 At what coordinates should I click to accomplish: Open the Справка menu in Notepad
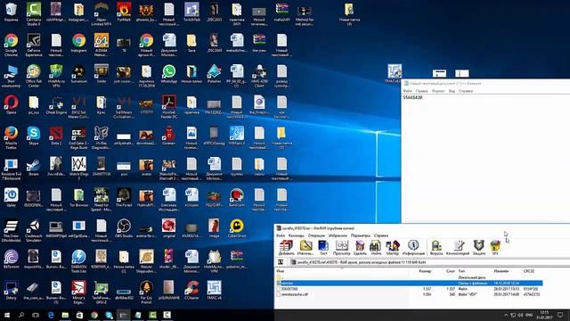coord(466,91)
